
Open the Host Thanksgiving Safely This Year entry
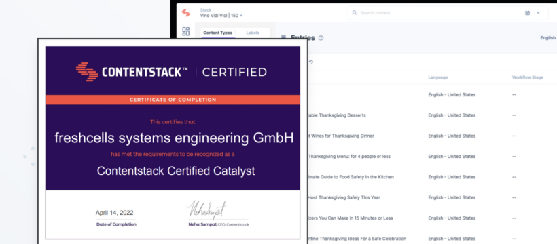(344, 197)
